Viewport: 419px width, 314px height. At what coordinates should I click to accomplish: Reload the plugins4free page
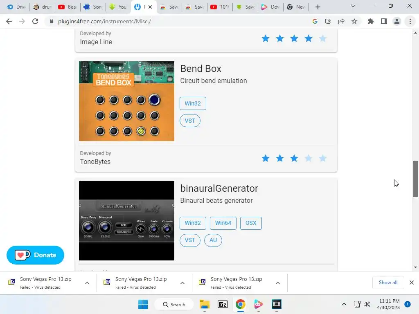(x=35, y=21)
